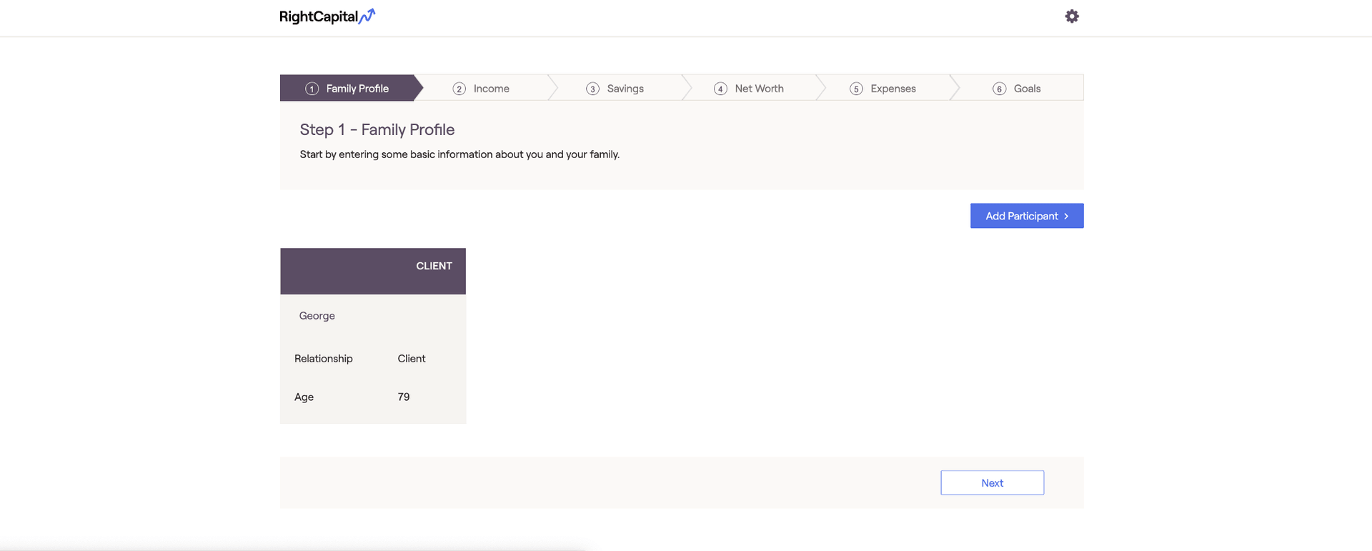Viewport: 1372px width, 551px height.
Task: Click the RightCapital wordmark
Action: point(318,16)
